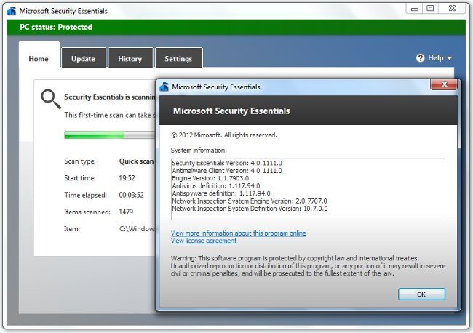Screen dimensions: 473x333
Task: Click the Security Essentials icon in About dialog title bar
Action: pos(164,87)
